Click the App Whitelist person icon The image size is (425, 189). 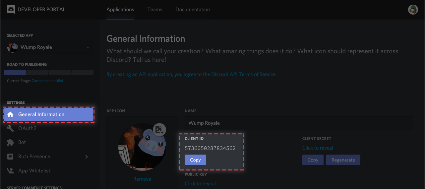10,171
